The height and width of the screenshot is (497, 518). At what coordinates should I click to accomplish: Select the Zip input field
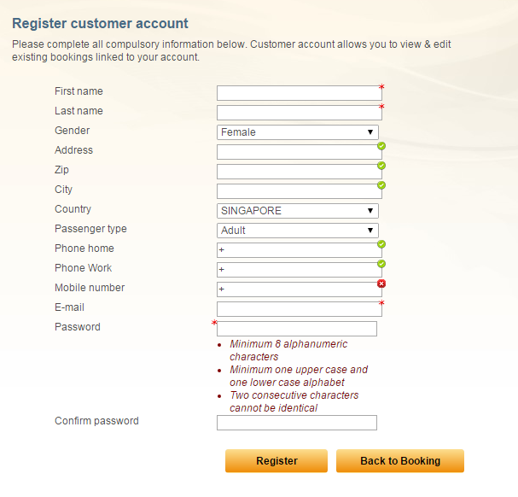299,172
